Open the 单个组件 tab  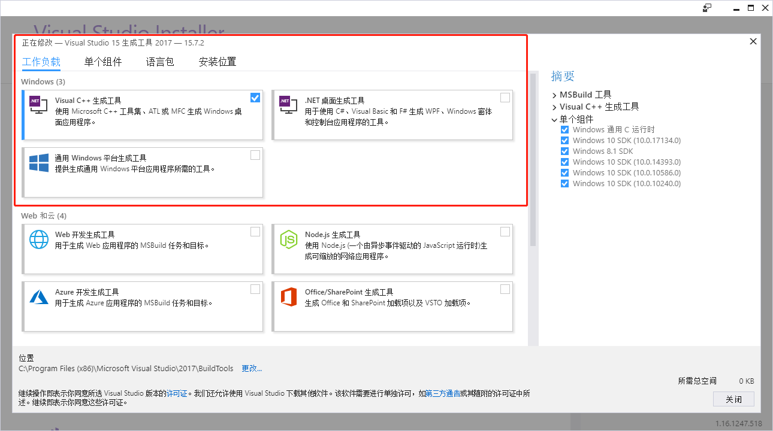pyautogui.click(x=103, y=62)
